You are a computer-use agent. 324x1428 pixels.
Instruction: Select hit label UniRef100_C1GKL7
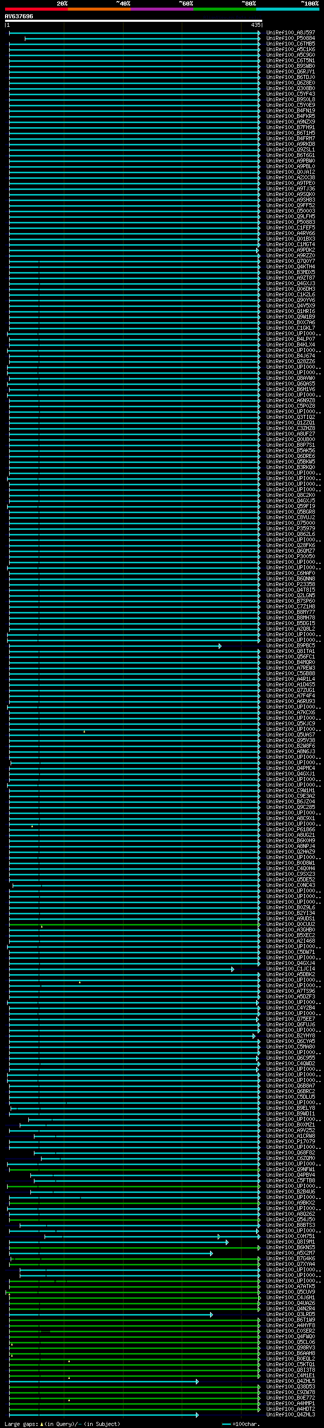click(290, 328)
